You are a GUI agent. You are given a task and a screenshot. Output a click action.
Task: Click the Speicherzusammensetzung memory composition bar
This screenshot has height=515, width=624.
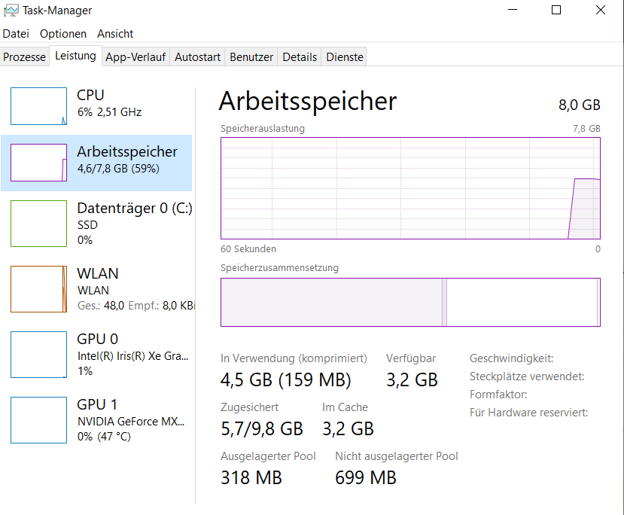[x=410, y=303]
